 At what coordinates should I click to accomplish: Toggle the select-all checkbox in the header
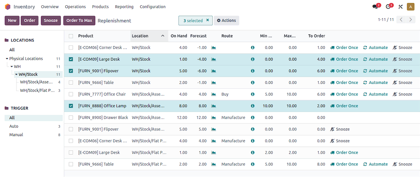pyautogui.click(x=71, y=36)
